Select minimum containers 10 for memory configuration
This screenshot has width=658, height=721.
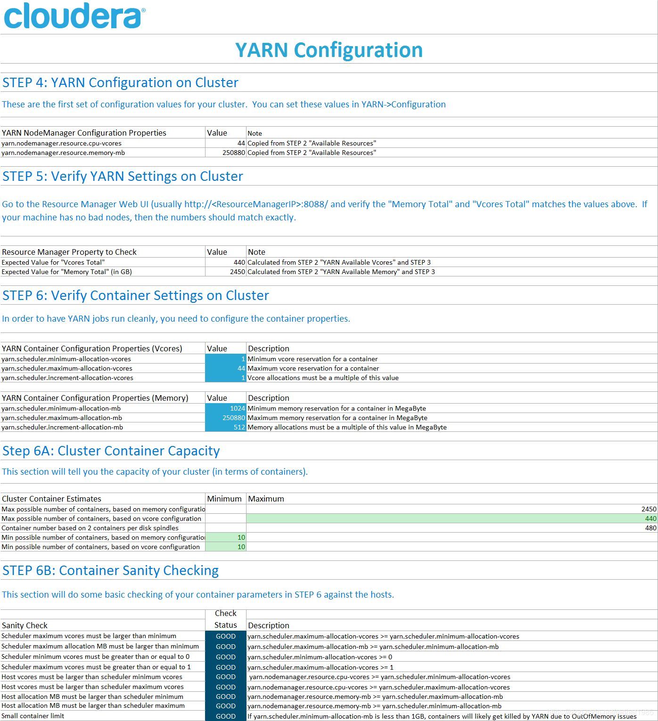click(x=226, y=537)
